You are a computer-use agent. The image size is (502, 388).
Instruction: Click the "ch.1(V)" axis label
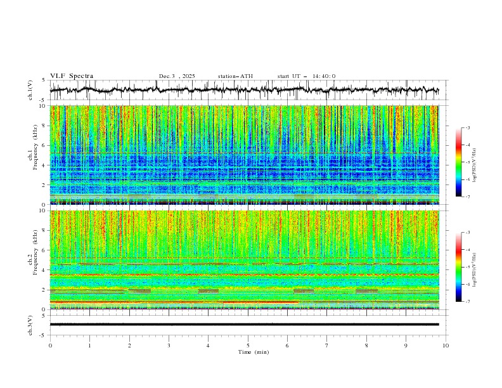click(x=30, y=90)
